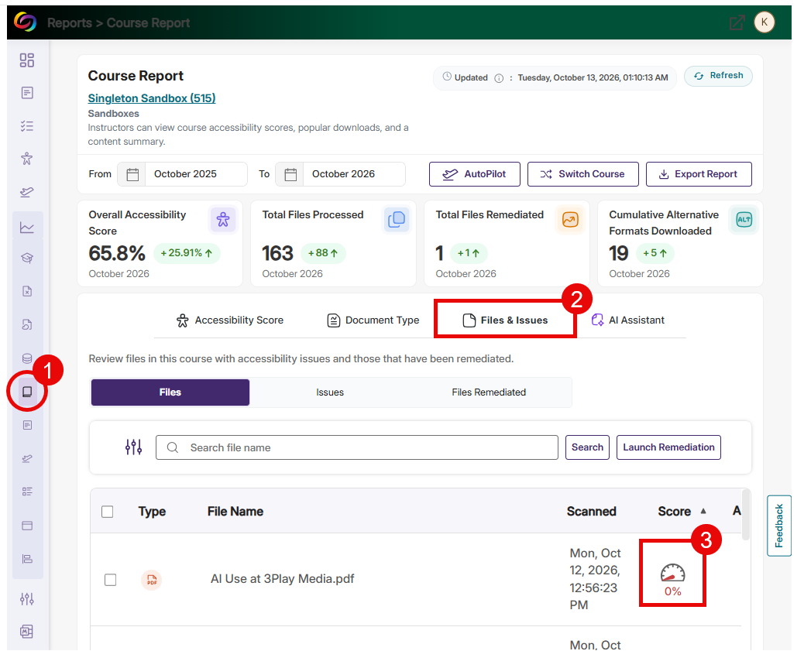The width and height of the screenshot is (804, 651).
Task: Select the graduation cap icon in the sidebar
Action: click(26, 258)
